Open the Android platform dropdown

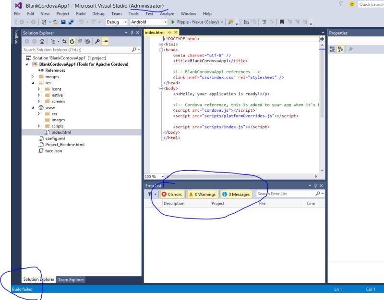pos(166,22)
